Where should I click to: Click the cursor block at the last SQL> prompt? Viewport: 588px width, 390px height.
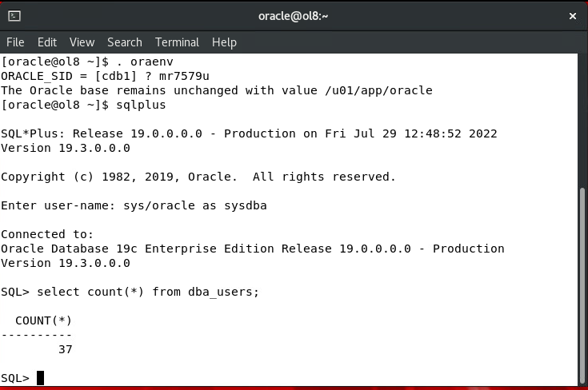tap(41, 378)
